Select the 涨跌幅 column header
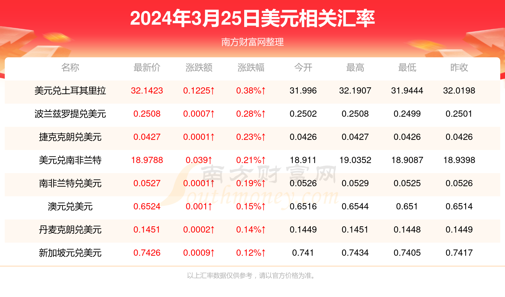This screenshot has height=297, width=505. (x=251, y=67)
